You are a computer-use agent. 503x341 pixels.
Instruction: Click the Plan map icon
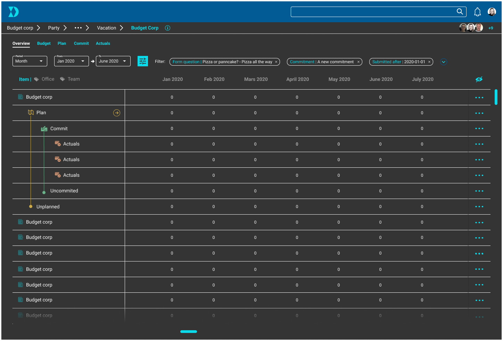coord(30,112)
